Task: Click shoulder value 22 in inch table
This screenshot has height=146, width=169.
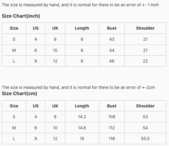Action: point(145,61)
